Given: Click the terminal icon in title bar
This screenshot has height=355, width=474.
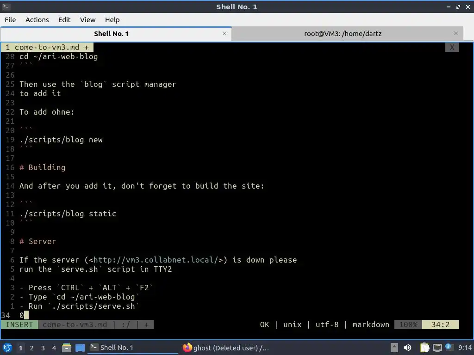Looking at the screenshot, I should click(6, 6).
